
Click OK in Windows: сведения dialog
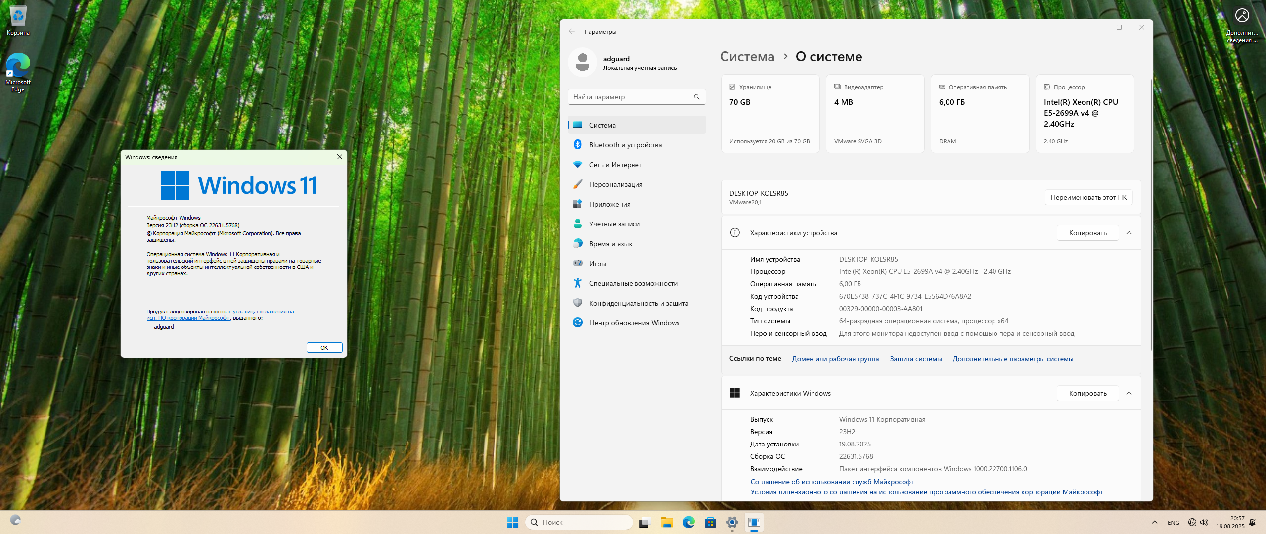click(324, 348)
